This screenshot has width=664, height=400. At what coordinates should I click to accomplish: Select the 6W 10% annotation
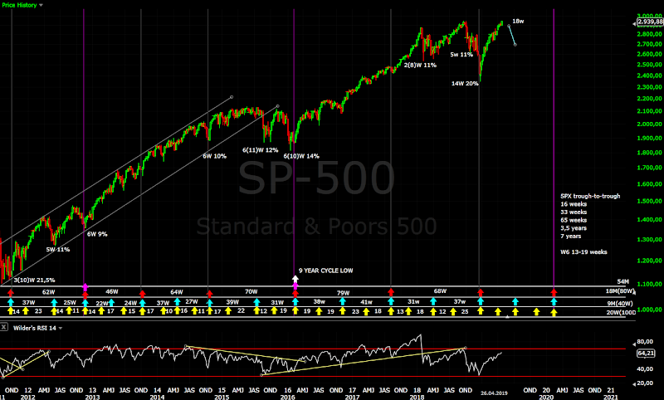coord(214,156)
